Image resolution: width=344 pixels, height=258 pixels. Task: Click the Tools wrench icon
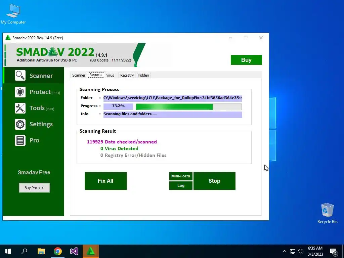(x=20, y=108)
